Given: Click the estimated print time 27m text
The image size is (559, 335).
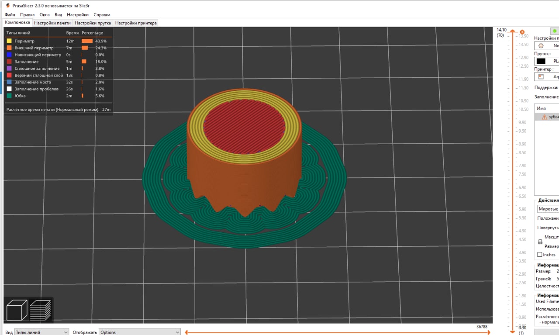Looking at the screenshot, I should [106, 110].
